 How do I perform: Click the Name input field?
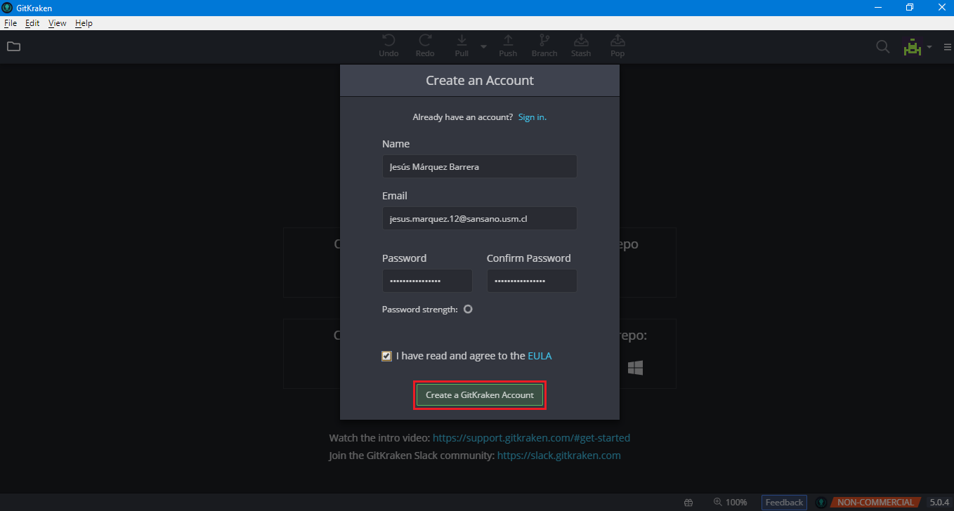pos(480,167)
